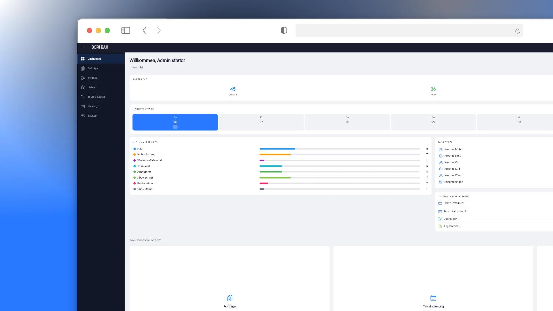Click Warten auf Material status row
This screenshot has height=311, width=553.
(x=280, y=160)
